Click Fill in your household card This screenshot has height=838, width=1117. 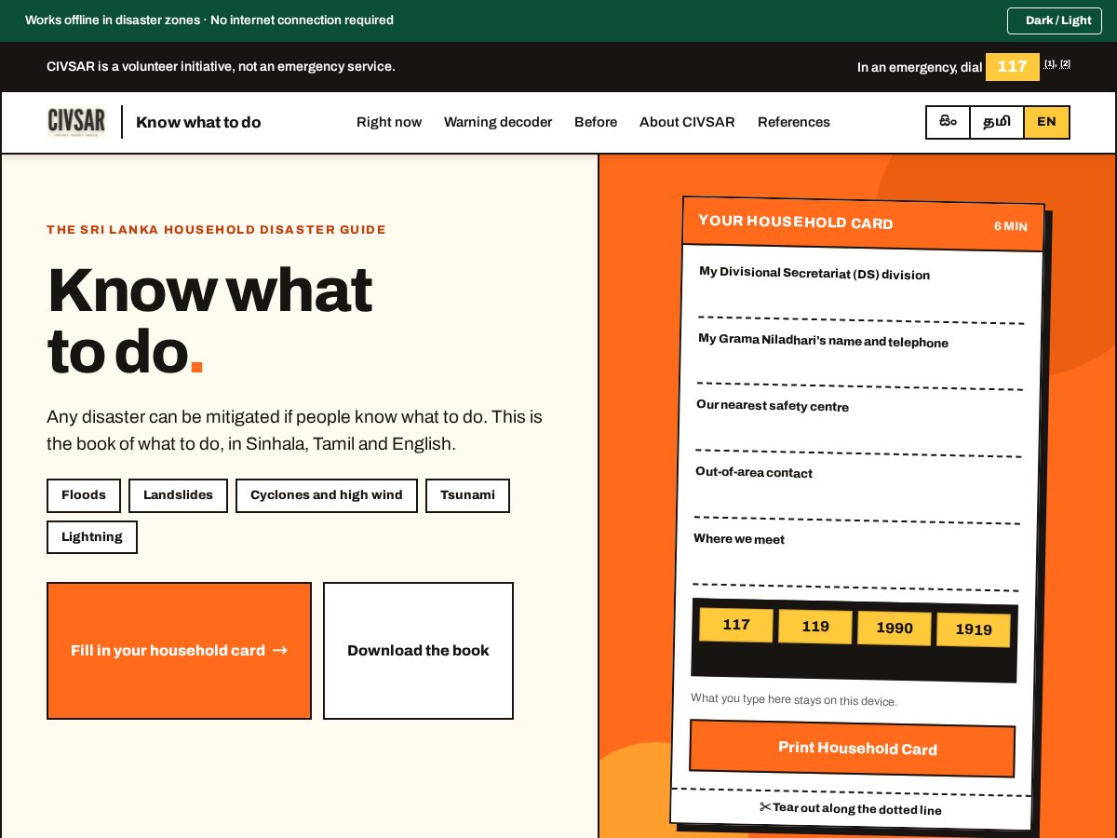(x=179, y=651)
